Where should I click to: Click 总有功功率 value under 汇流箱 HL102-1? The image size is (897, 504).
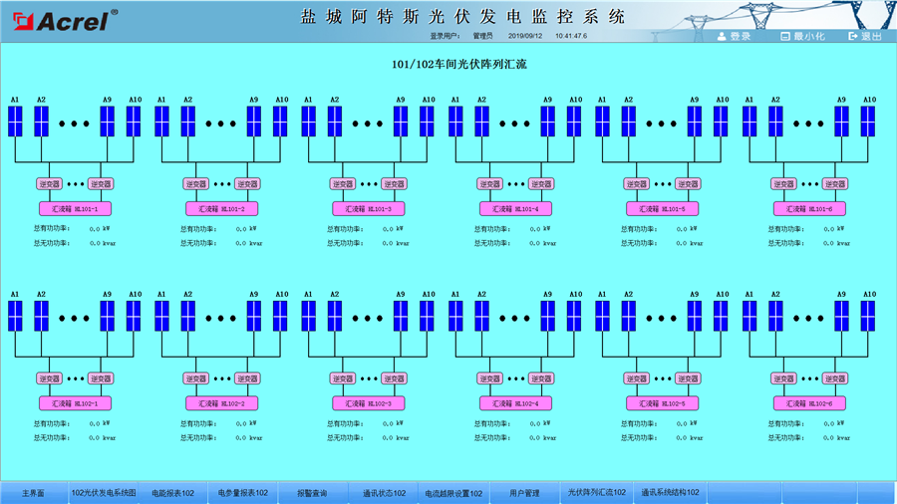click(98, 423)
